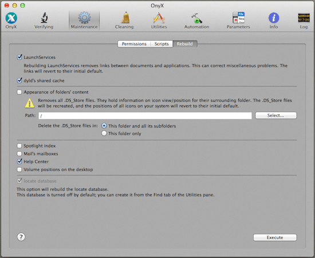Image resolution: width=315 pixels, height=258 pixels.
Task: Show the Info pane
Action: click(274, 20)
